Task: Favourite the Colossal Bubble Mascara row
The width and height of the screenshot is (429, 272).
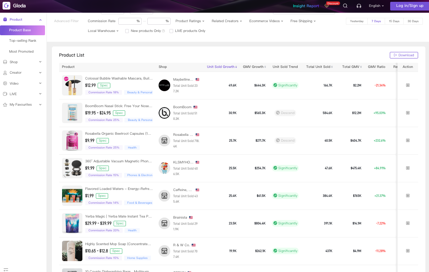Action: [408, 85]
